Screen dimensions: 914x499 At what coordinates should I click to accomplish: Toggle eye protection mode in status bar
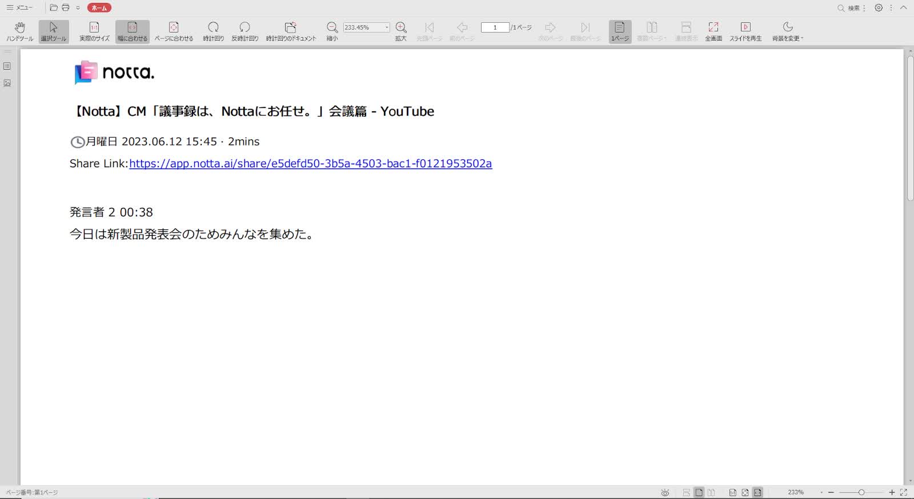(665, 492)
